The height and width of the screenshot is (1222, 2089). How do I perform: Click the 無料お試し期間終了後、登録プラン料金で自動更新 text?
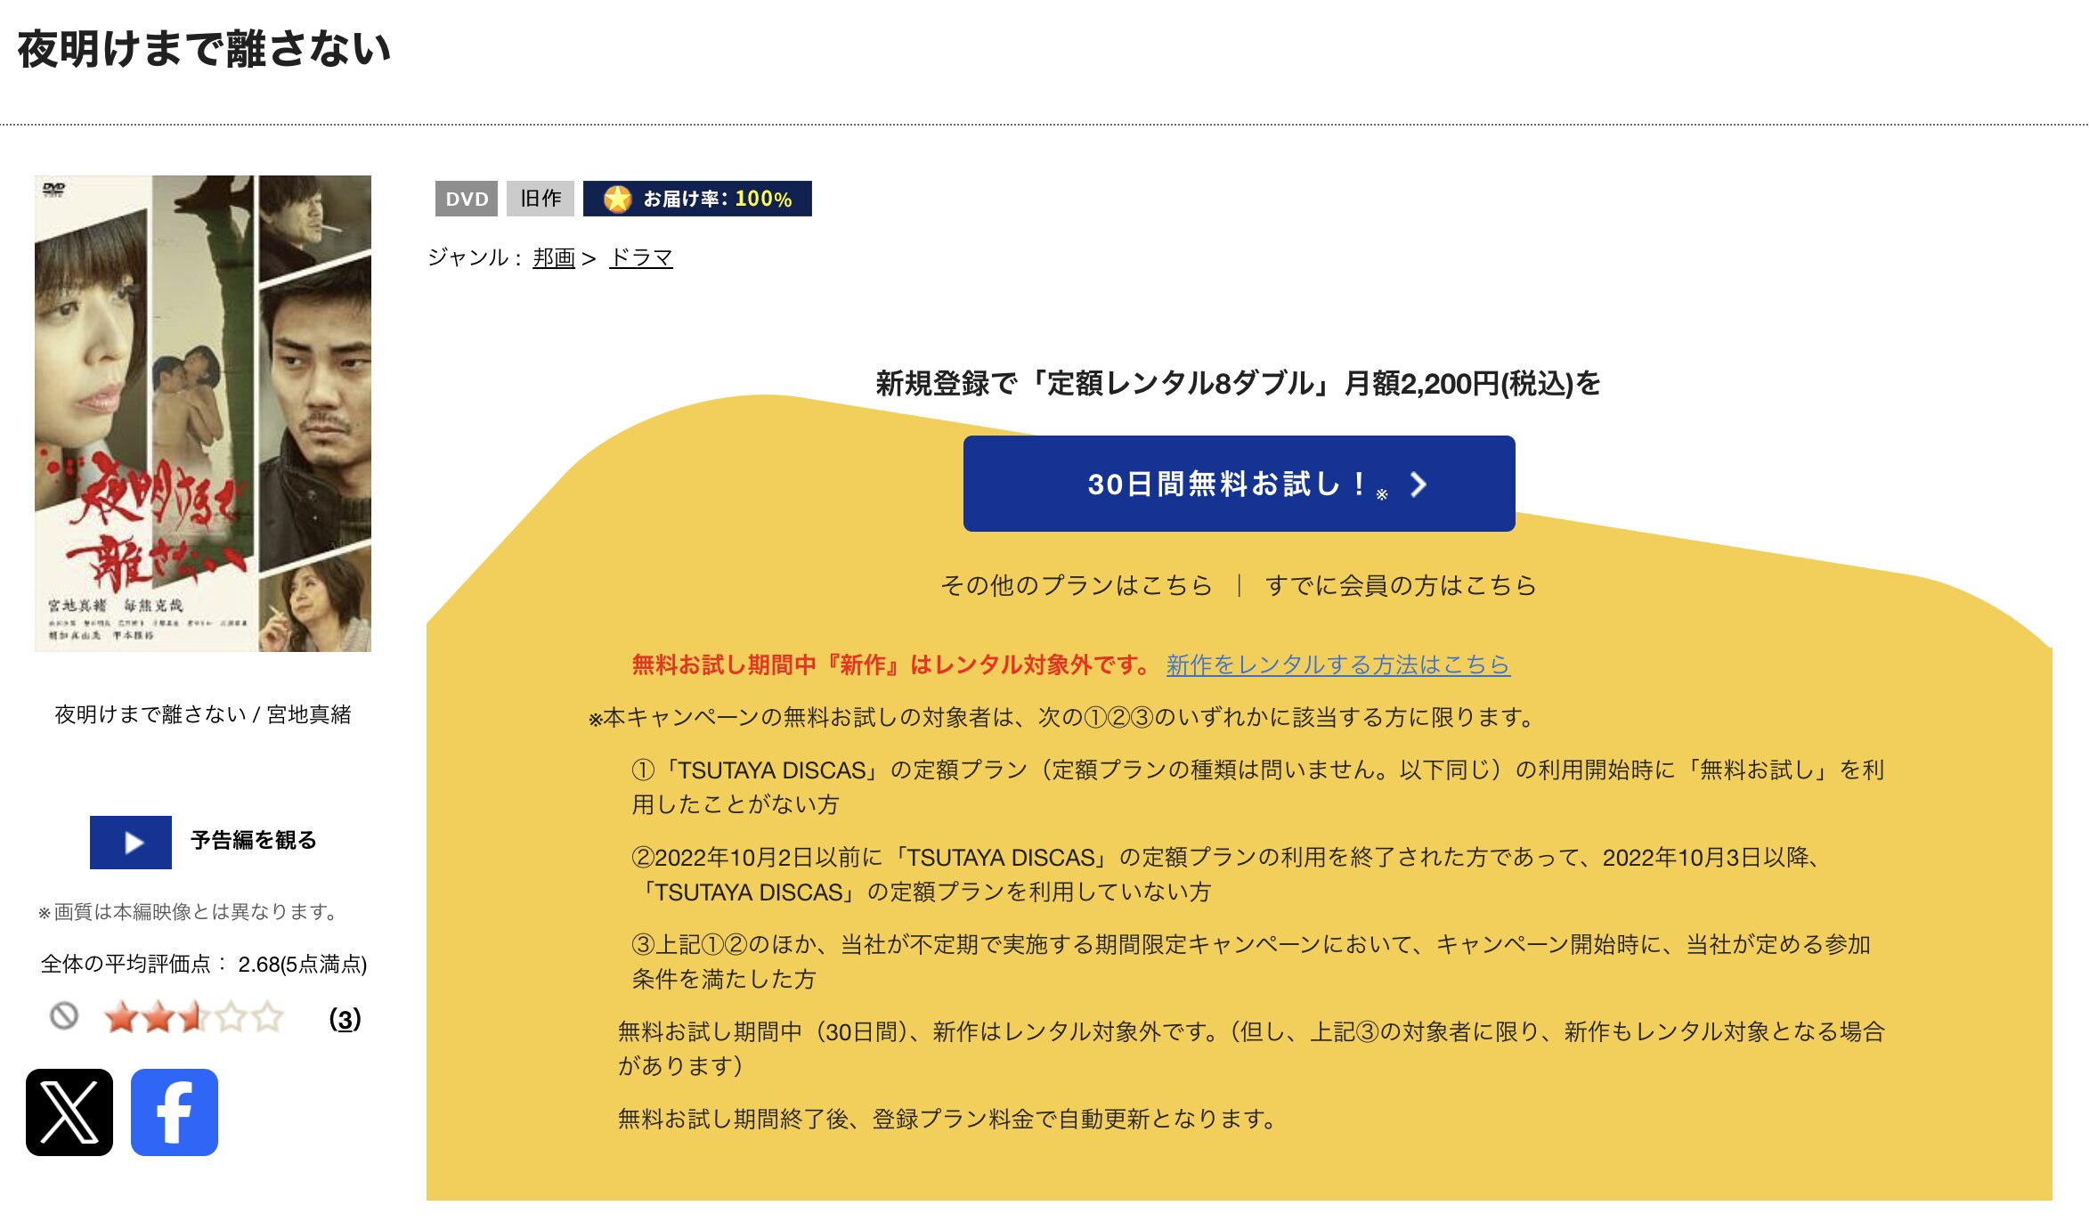(949, 1119)
